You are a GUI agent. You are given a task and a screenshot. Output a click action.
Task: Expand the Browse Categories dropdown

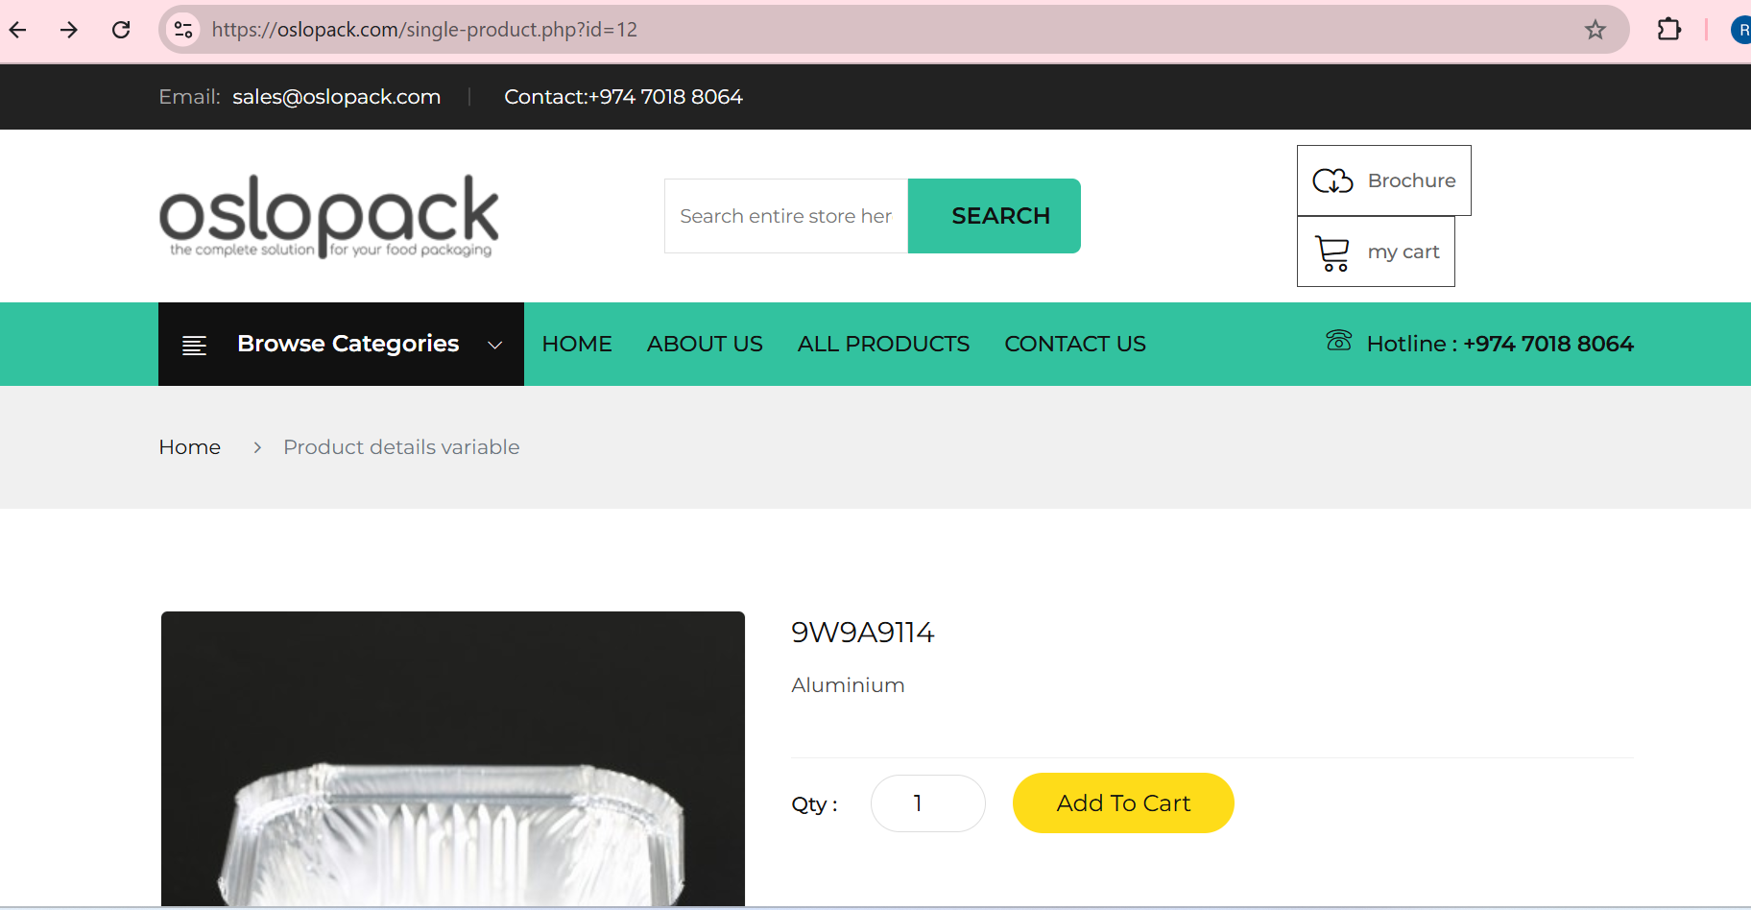point(494,344)
